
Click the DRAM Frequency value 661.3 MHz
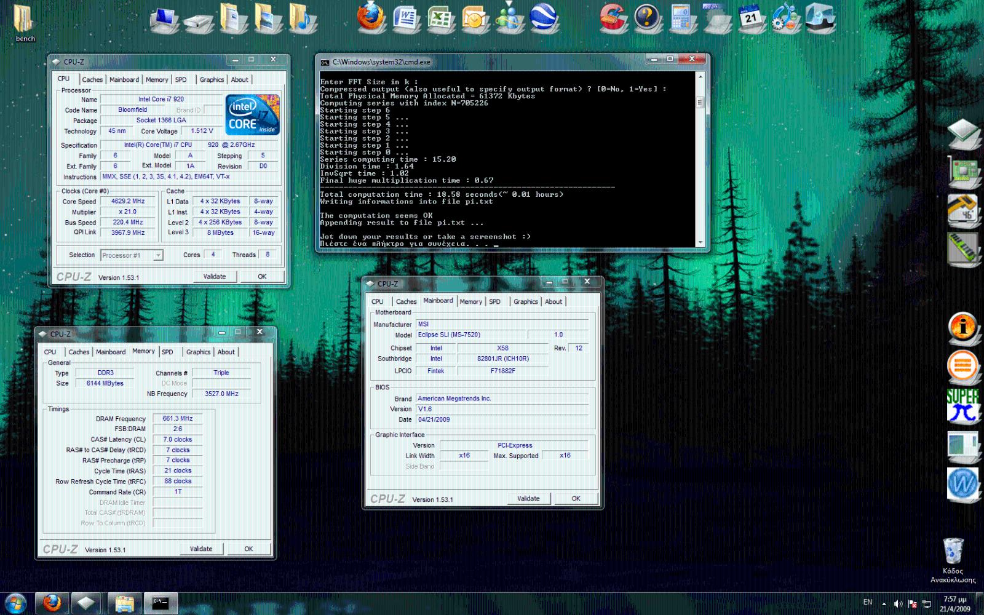(x=178, y=419)
